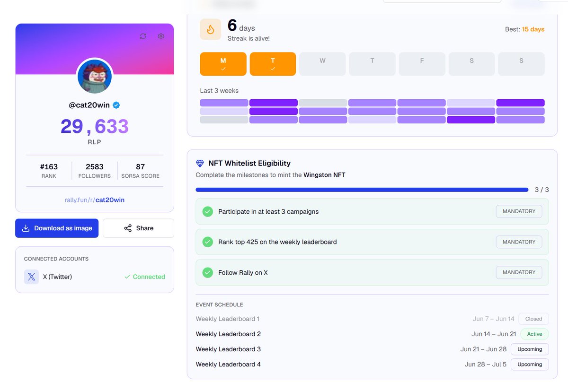The width and height of the screenshot is (568, 382).
Task: Click the Share button
Action: coord(138,228)
